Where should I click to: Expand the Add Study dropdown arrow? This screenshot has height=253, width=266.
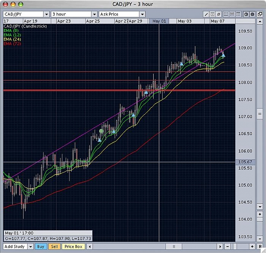(31, 247)
